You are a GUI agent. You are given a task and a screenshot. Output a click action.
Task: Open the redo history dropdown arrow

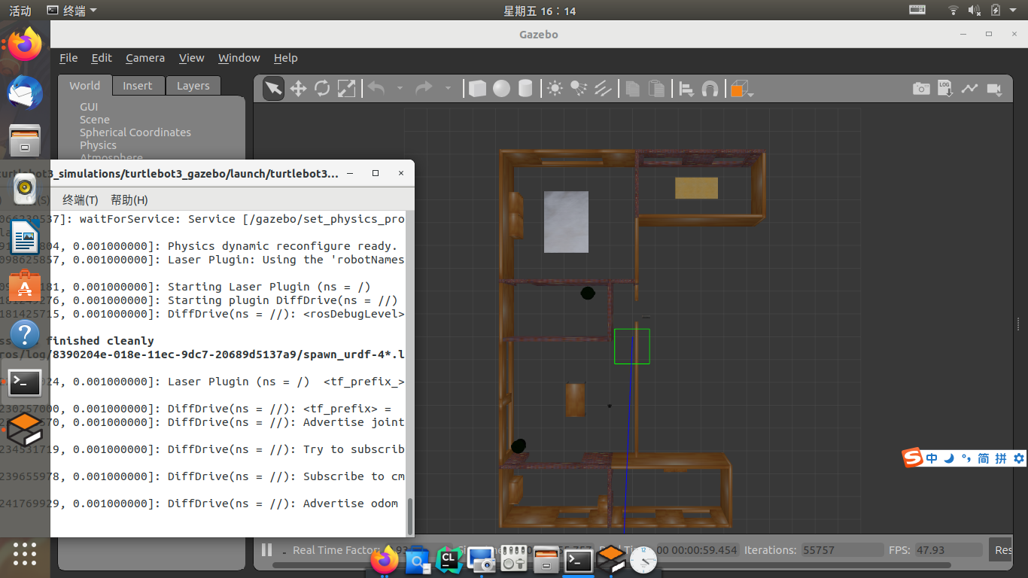pos(449,88)
